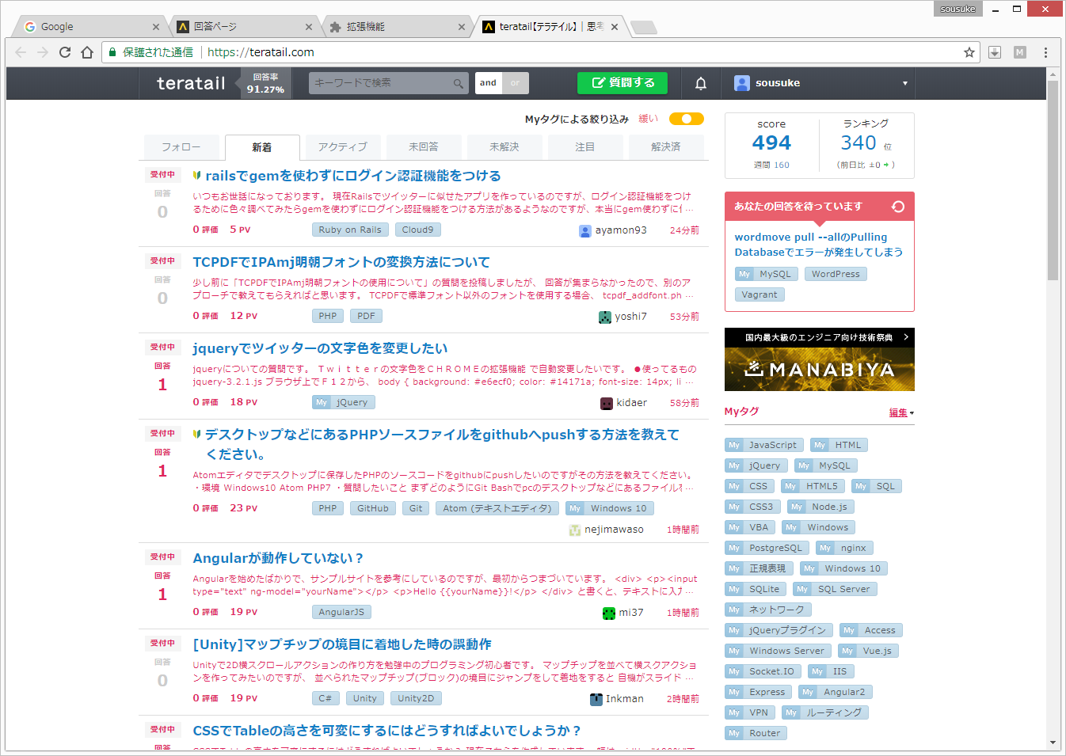Click the score value 494
Image resolution: width=1066 pixels, height=756 pixels.
click(771, 143)
